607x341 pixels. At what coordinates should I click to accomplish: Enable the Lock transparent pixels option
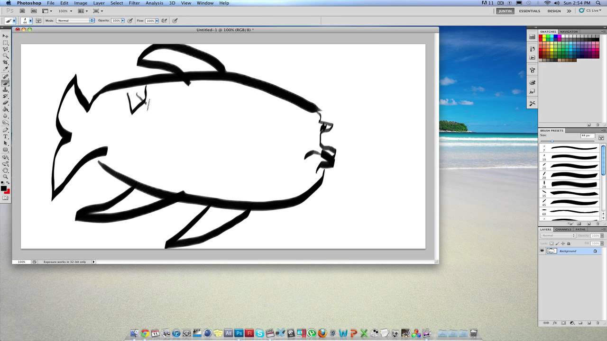click(552, 243)
